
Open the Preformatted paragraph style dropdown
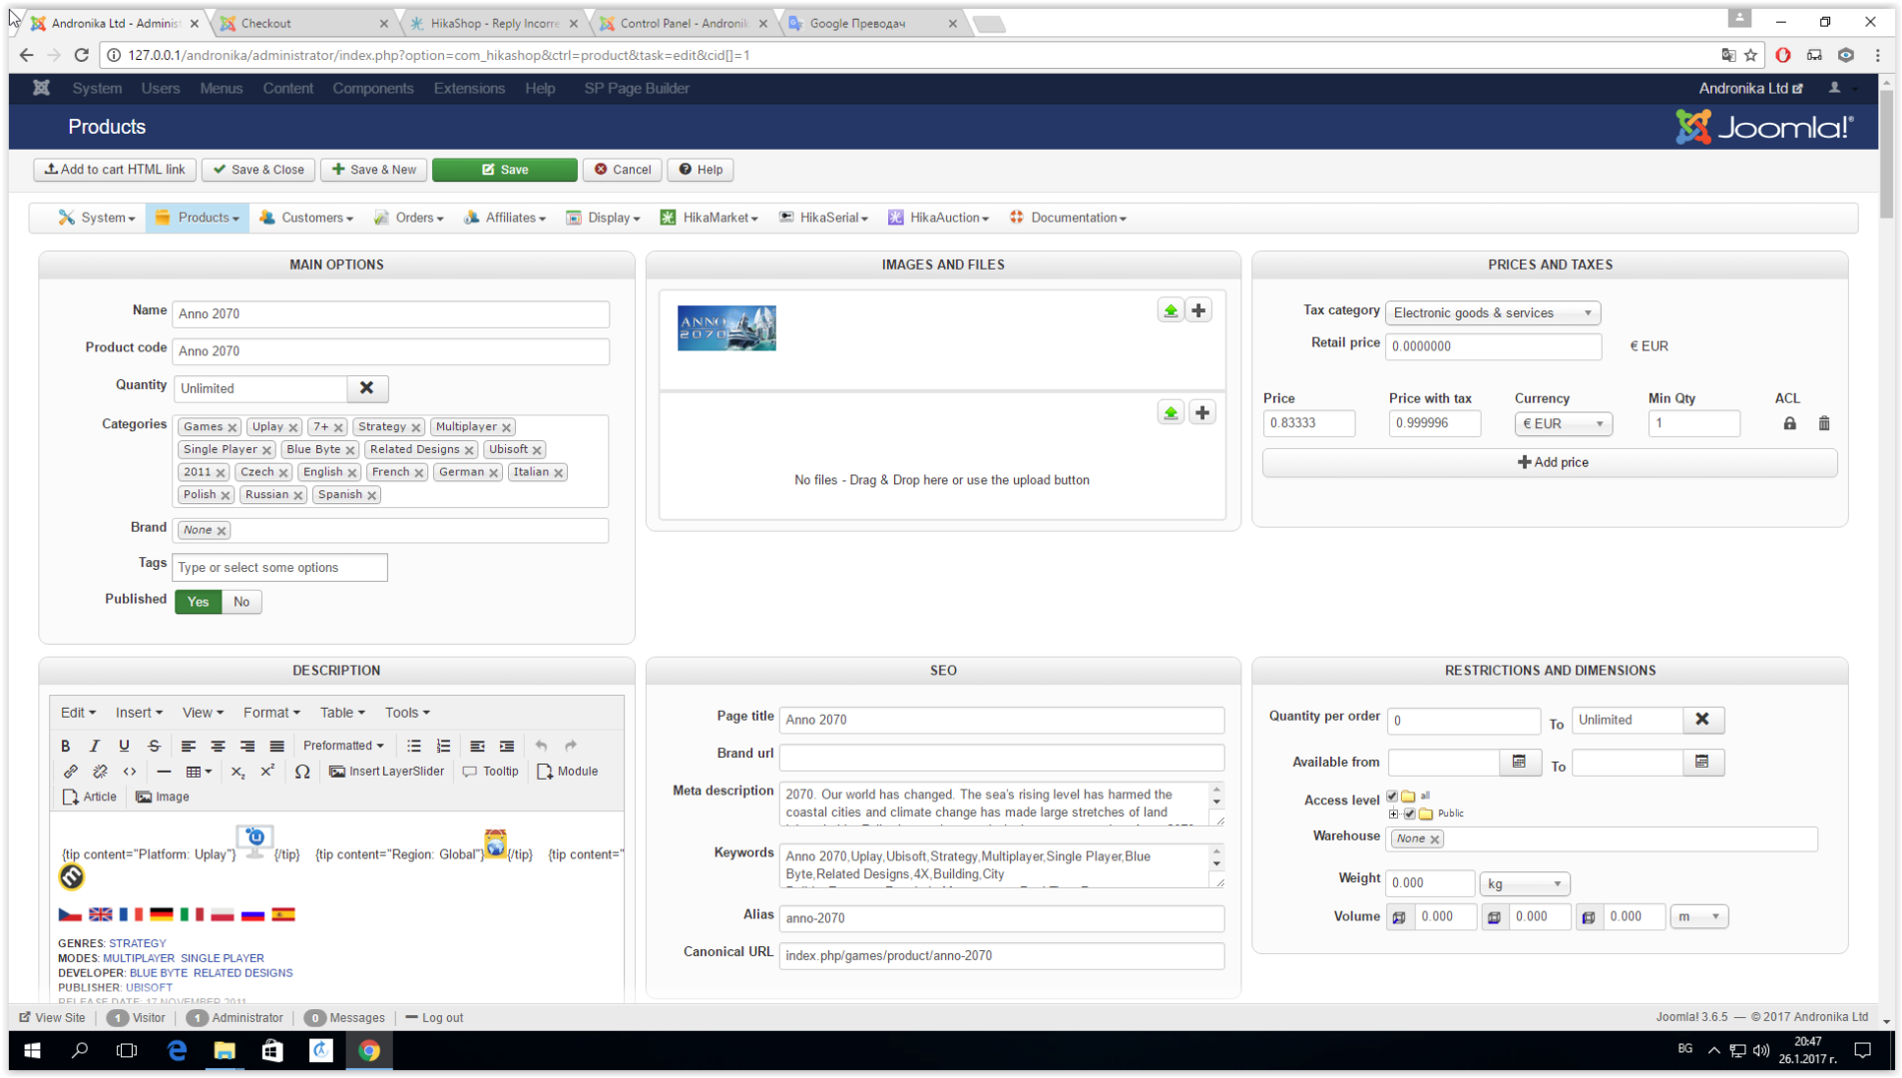point(343,746)
